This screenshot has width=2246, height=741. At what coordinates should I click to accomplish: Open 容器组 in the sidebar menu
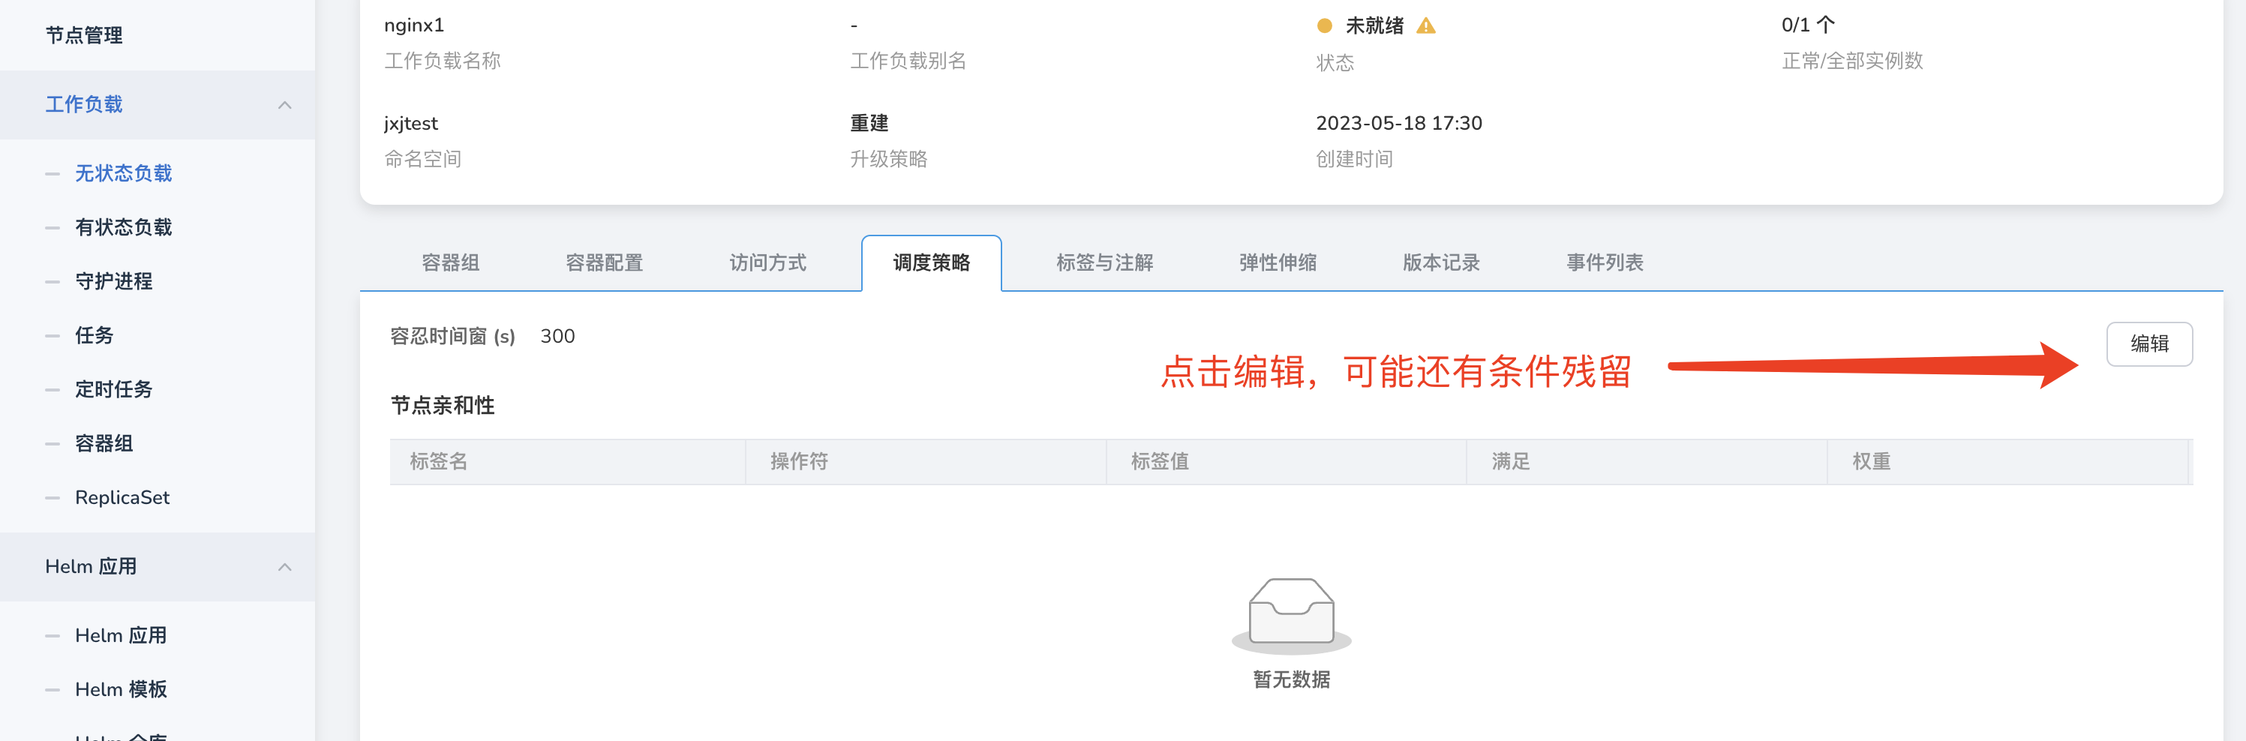tap(104, 444)
